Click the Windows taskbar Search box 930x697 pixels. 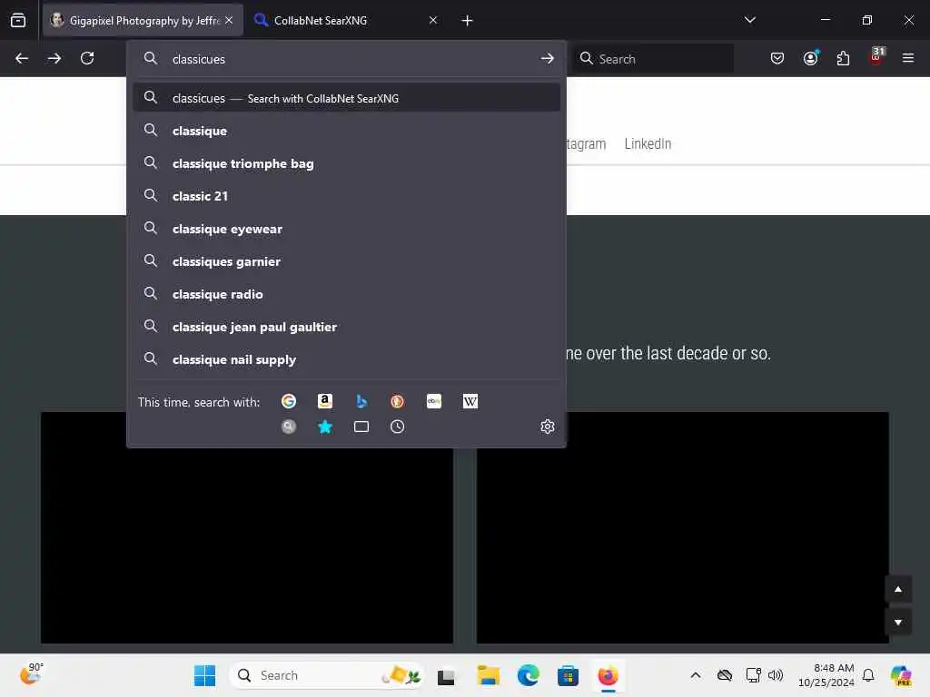pos(326,675)
